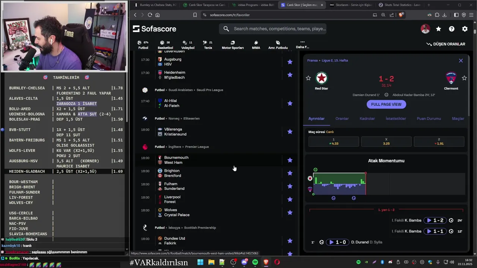This screenshot has width=477, height=268.
Task: Open the Amr. Futbolu category
Action: coord(278,45)
